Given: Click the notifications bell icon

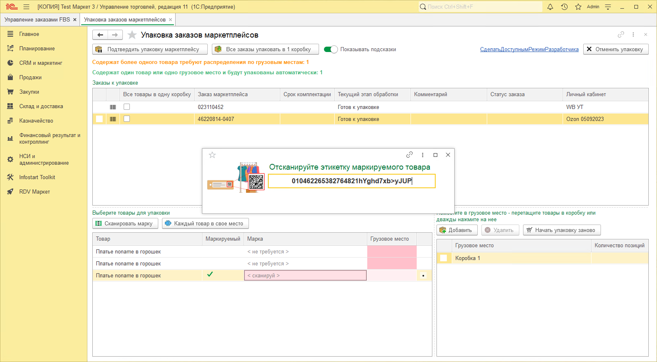Looking at the screenshot, I should click(x=550, y=7).
